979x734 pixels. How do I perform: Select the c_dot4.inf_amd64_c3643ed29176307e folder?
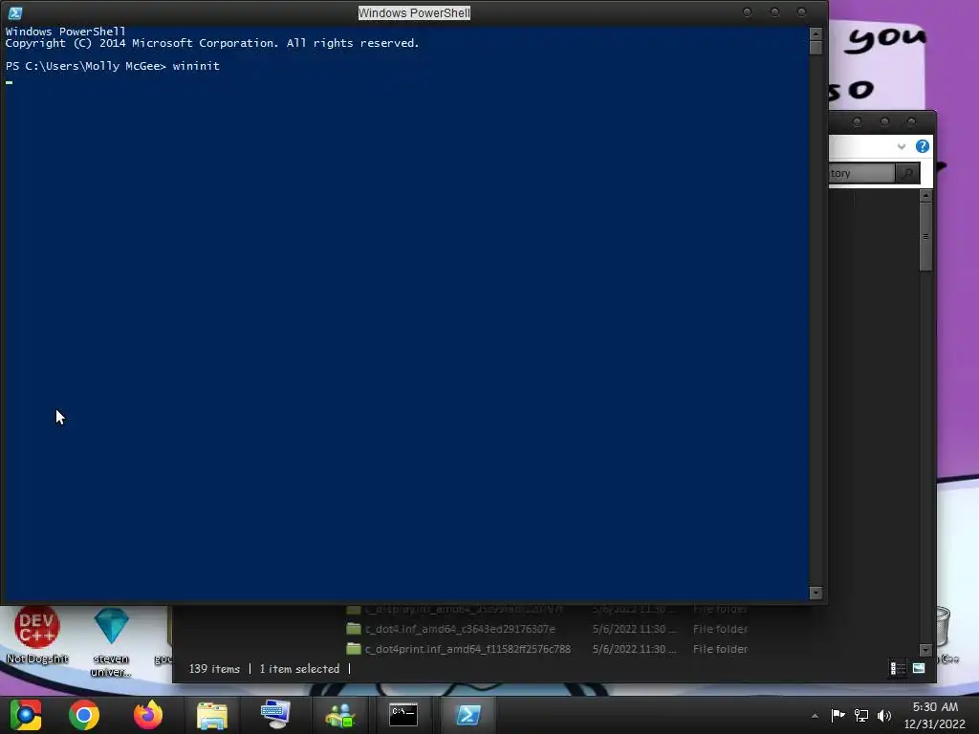point(460,629)
